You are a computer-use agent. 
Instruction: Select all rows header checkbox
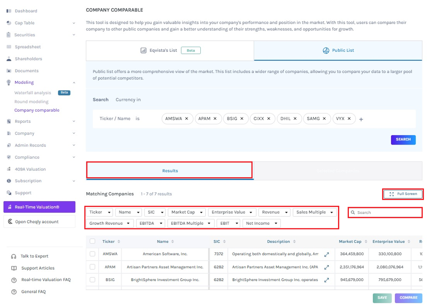pyautogui.click(x=93, y=241)
